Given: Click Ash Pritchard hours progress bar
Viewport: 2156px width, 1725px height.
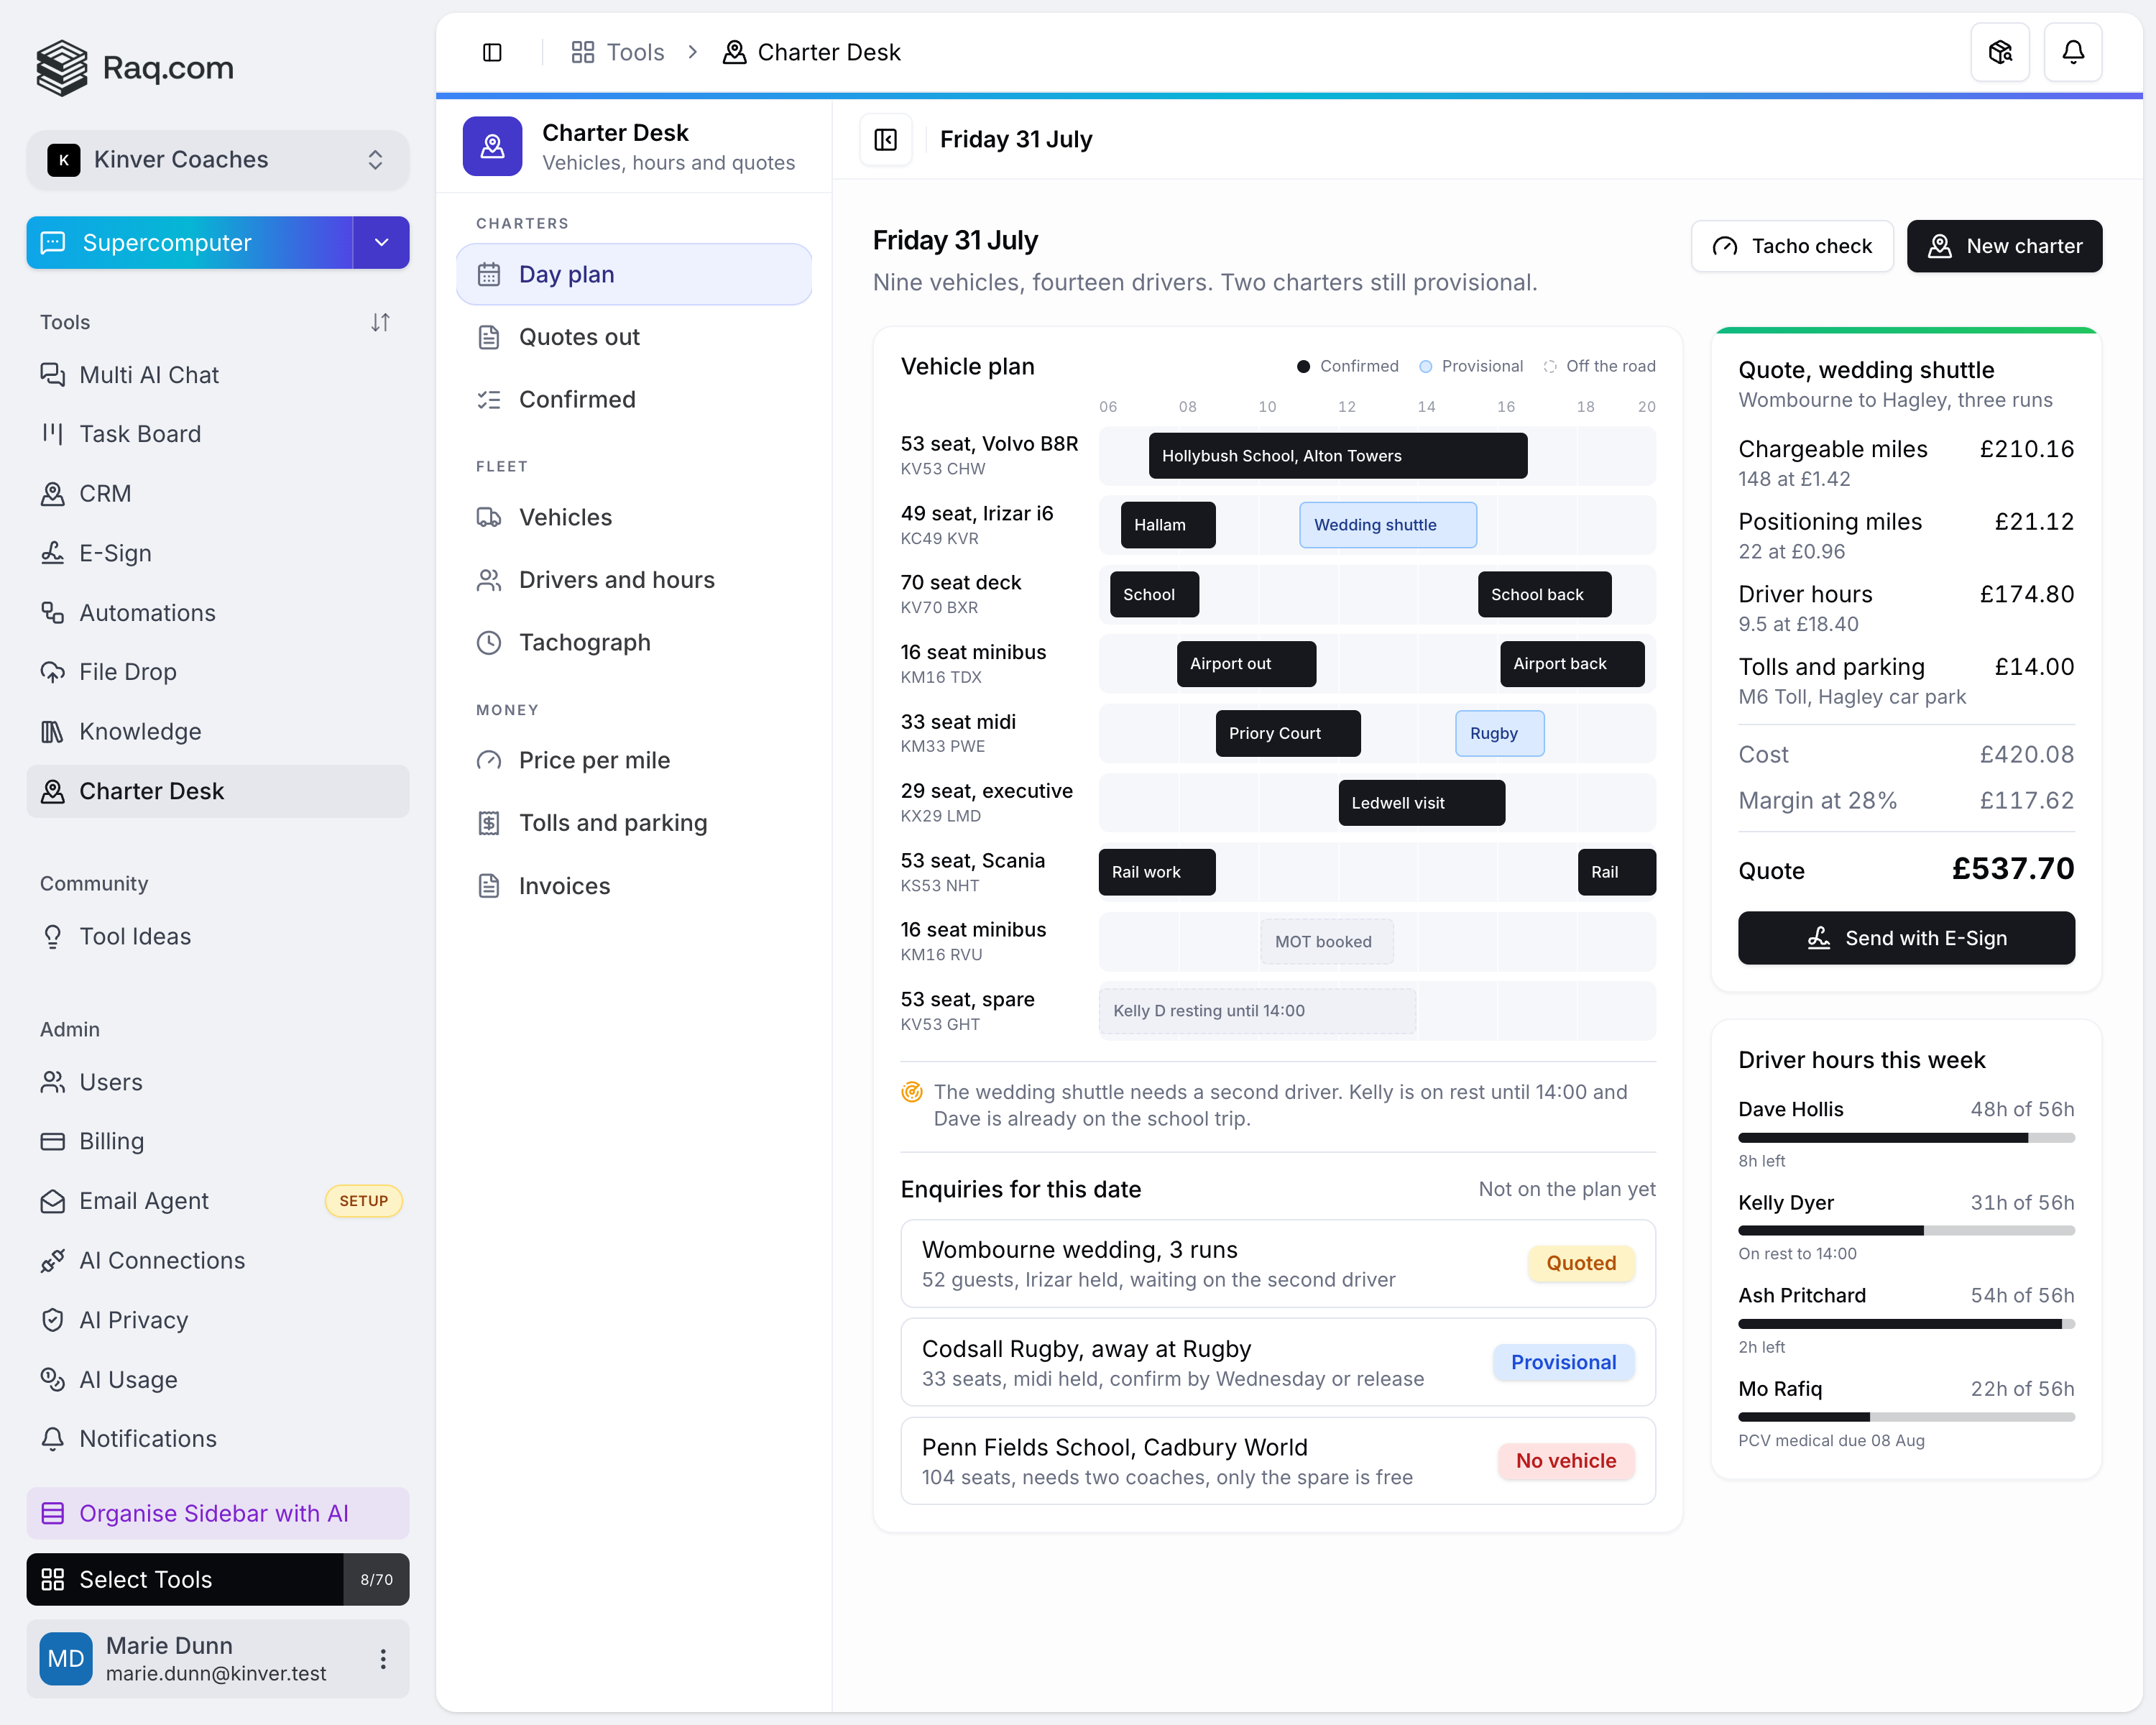Looking at the screenshot, I should point(1906,1324).
